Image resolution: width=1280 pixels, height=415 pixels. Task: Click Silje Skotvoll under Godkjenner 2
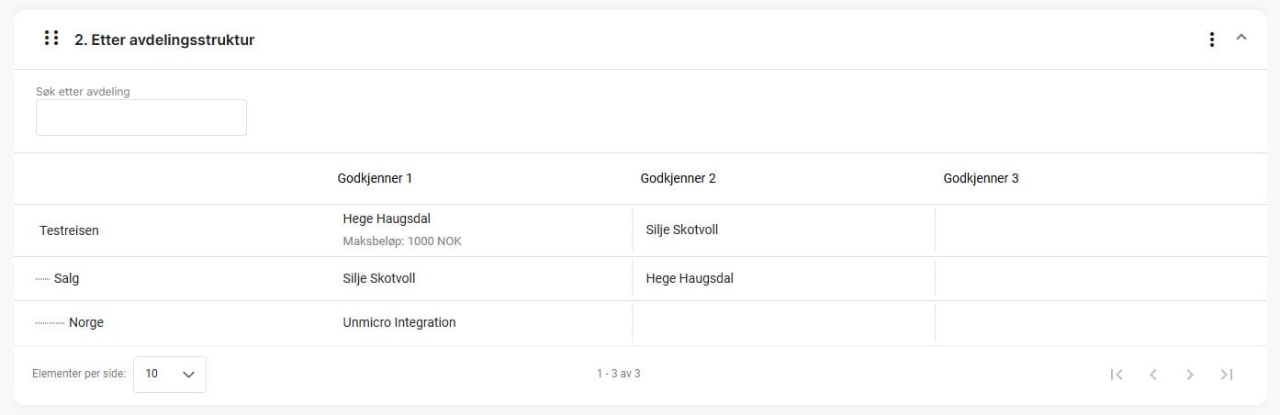pos(682,230)
